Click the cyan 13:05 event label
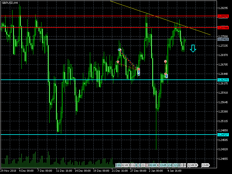 [x=163, y=165]
